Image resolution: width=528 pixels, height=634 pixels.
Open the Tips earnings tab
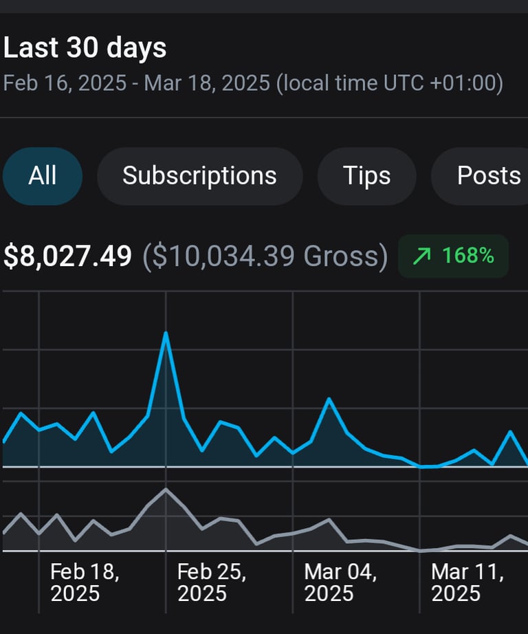tap(366, 176)
